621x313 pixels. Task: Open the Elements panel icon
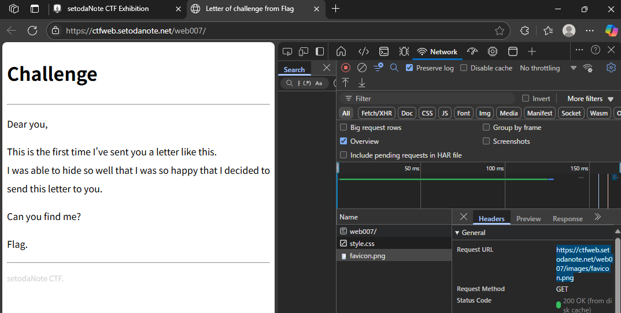(x=364, y=51)
